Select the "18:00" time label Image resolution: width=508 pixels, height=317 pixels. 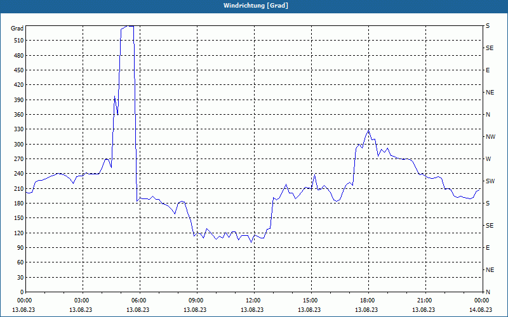click(x=368, y=301)
